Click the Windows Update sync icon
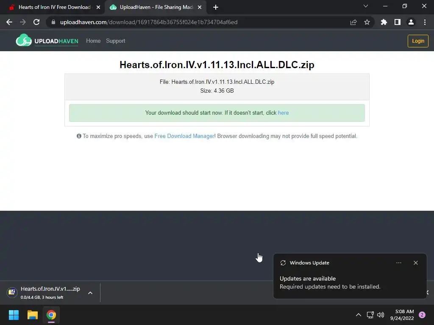434x325 pixels. 283,263
